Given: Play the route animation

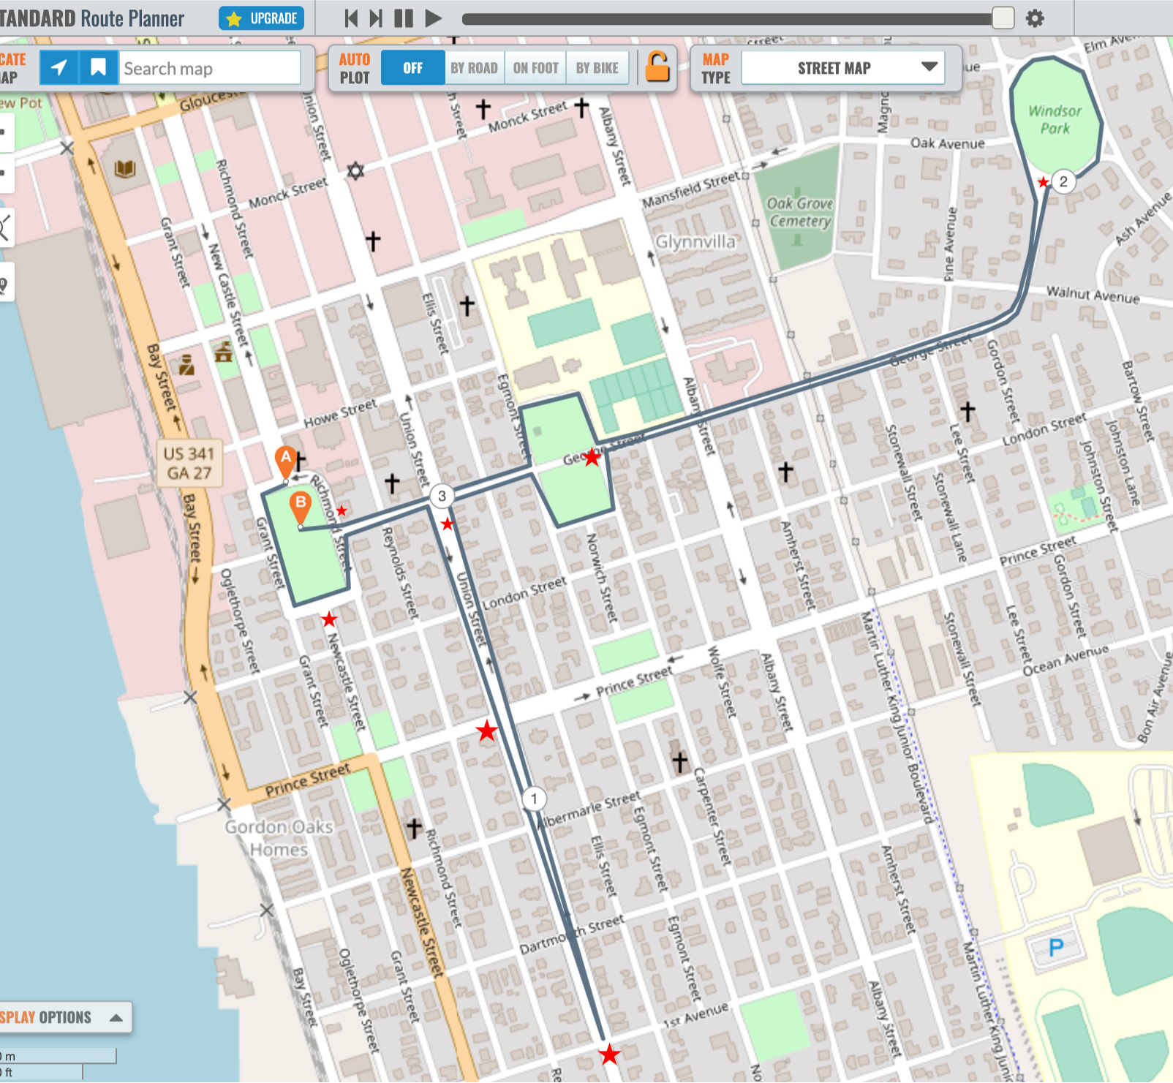Looking at the screenshot, I should pos(433,18).
